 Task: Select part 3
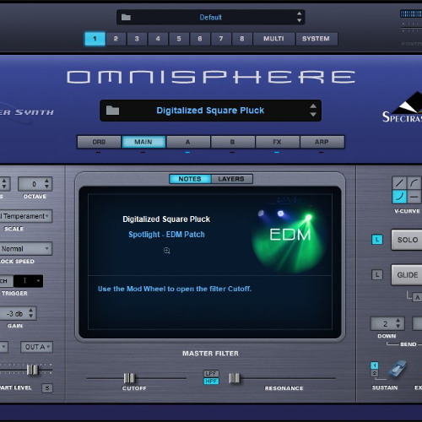[137, 39]
